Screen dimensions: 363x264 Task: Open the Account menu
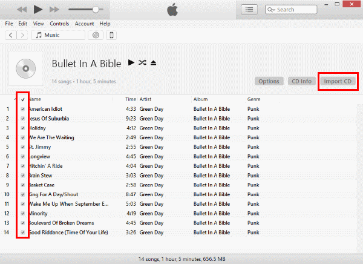pos(84,24)
